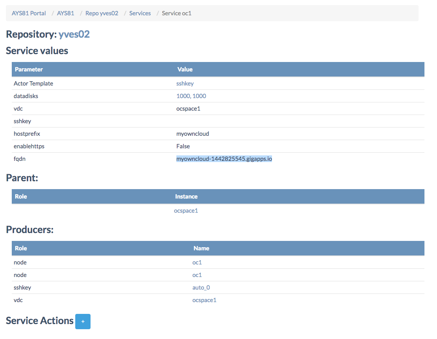This screenshot has height=339, width=437.
Task: Click the plus icon beside Service Actions
Action: [x=83, y=321]
